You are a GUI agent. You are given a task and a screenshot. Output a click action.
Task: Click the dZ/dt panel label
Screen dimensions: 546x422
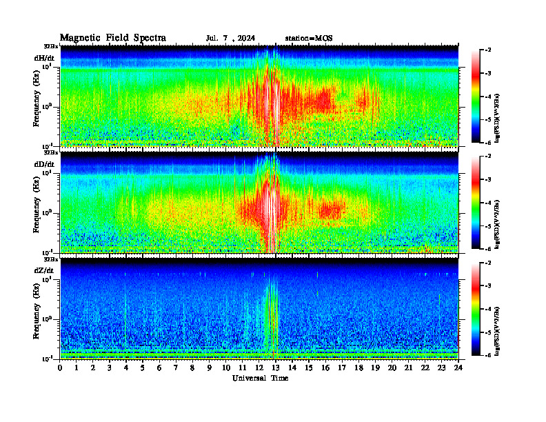coord(44,270)
